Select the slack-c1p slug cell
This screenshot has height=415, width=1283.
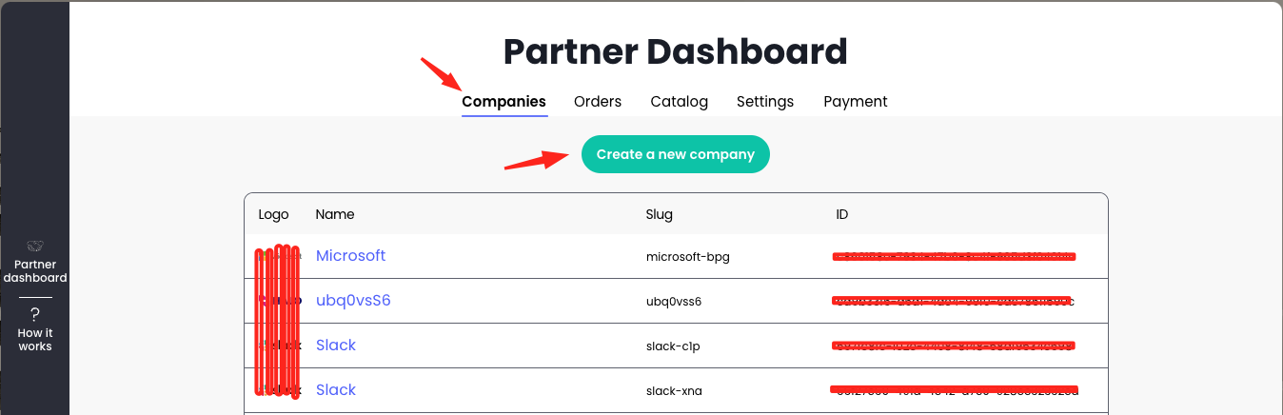click(673, 346)
